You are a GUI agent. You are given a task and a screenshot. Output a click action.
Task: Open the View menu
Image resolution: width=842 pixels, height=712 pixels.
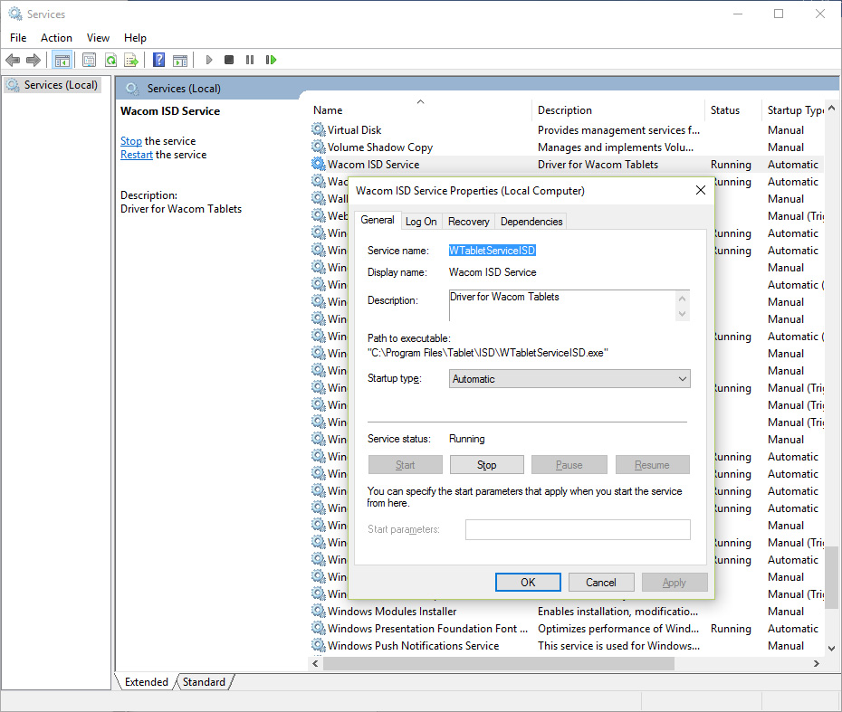[x=99, y=38]
